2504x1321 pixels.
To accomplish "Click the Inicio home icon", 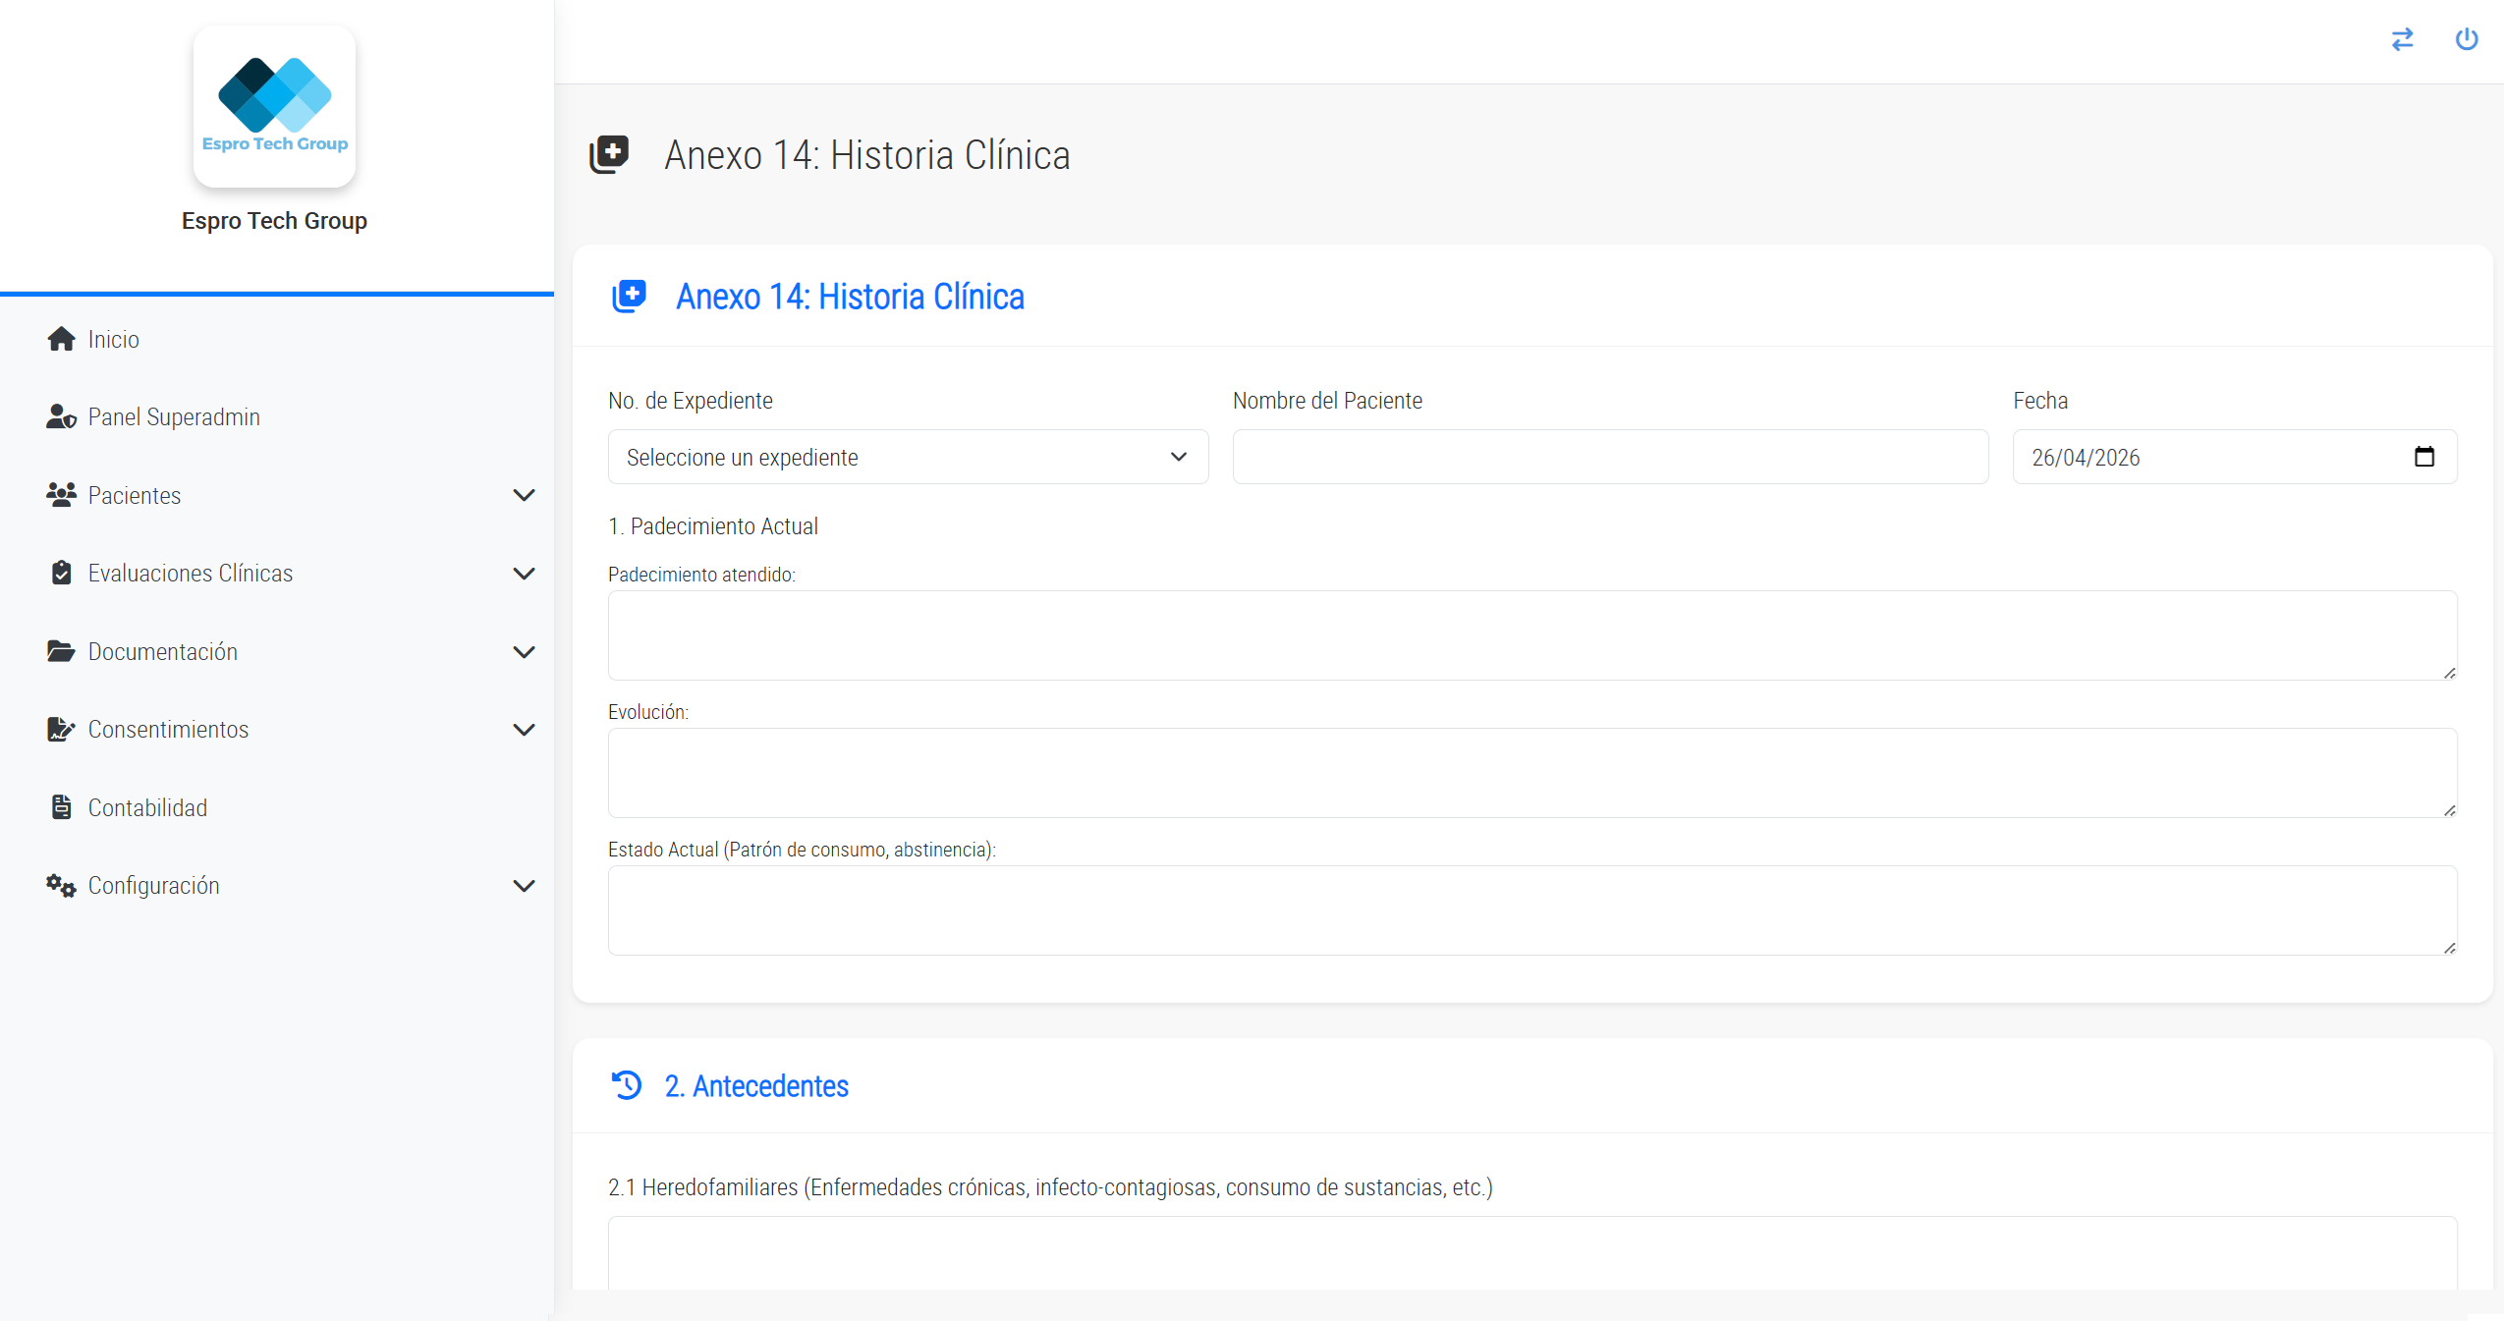I will click(61, 339).
